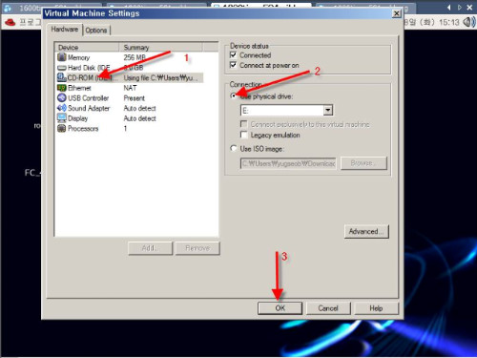Select Use physical drive radio button
Screen dimensions: 477x358
[x=234, y=95]
